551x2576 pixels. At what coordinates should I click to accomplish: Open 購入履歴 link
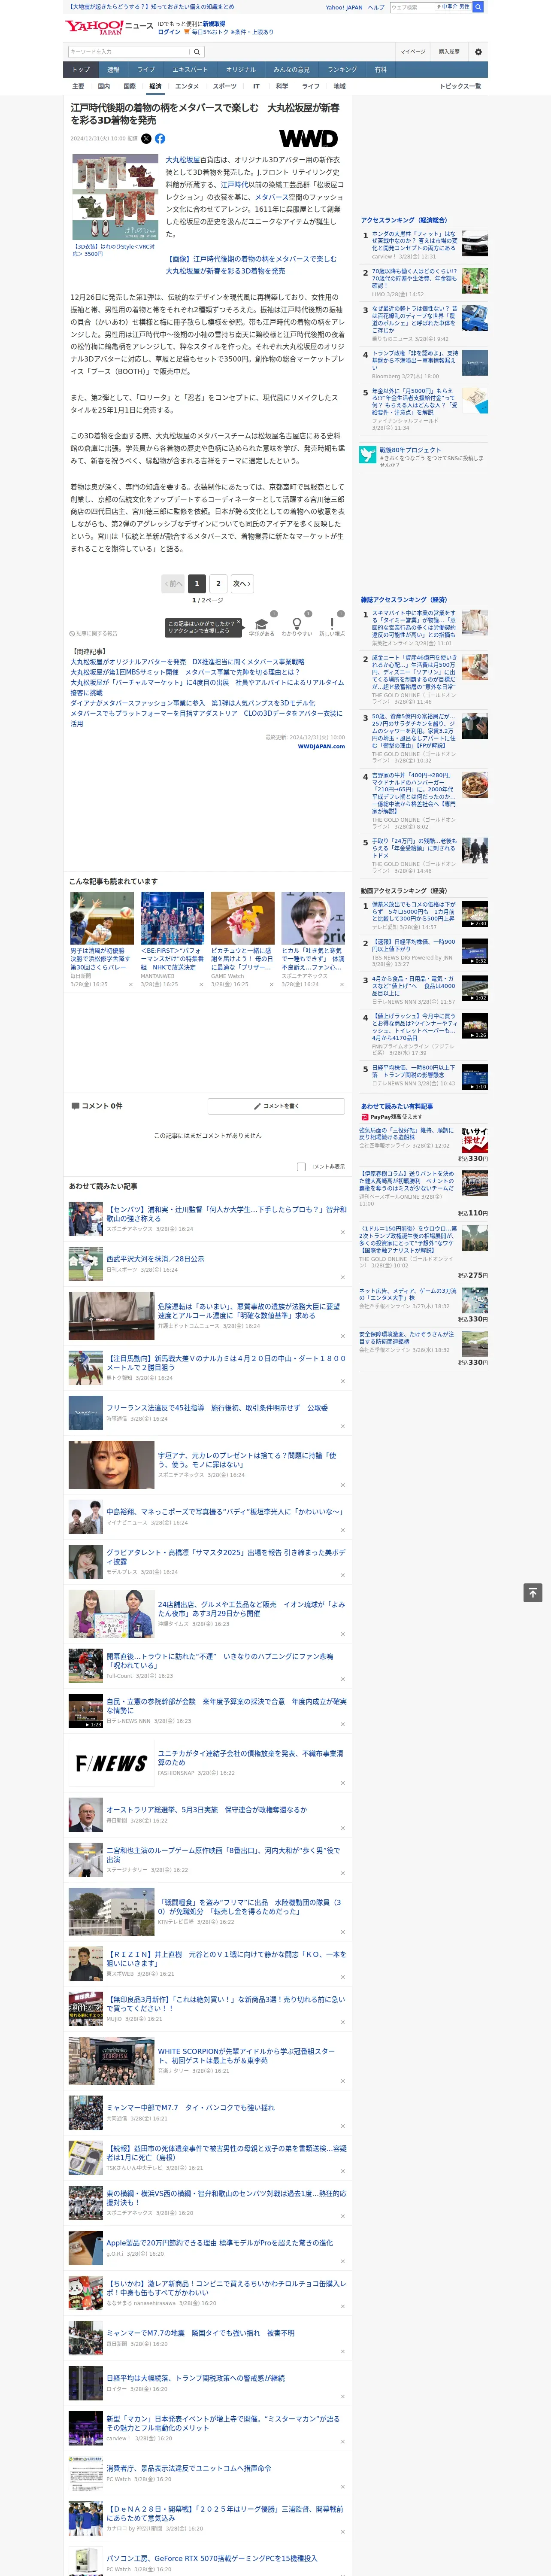tap(449, 52)
